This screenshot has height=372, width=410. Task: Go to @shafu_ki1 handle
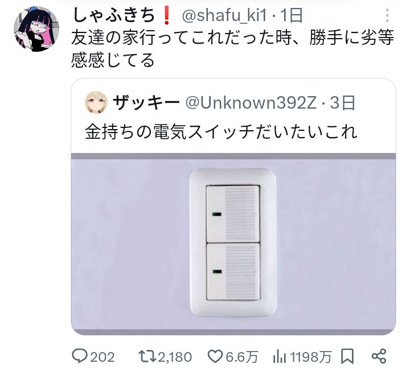tap(224, 15)
